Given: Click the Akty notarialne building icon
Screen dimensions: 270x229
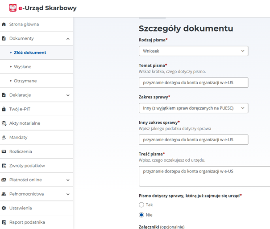Looking at the screenshot, I should [4, 123].
